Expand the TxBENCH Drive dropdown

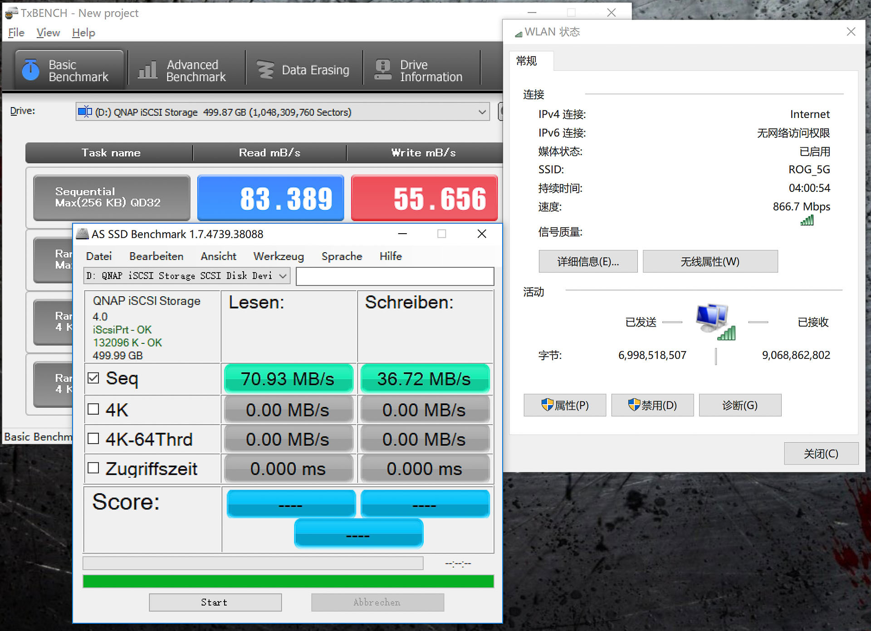pyautogui.click(x=482, y=112)
